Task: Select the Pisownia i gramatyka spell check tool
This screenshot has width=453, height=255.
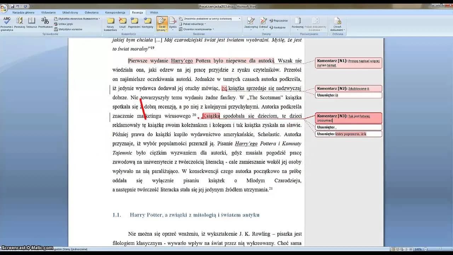Action: click(x=7, y=23)
